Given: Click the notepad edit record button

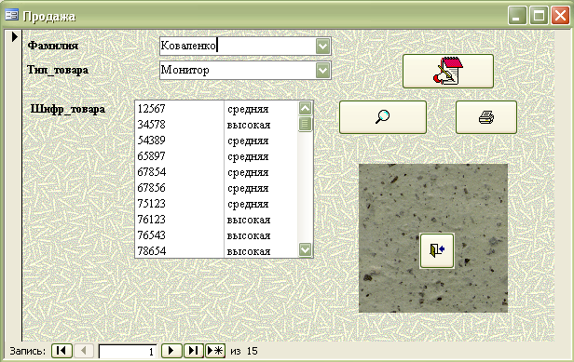Looking at the screenshot, I should pyautogui.click(x=447, y=72).
